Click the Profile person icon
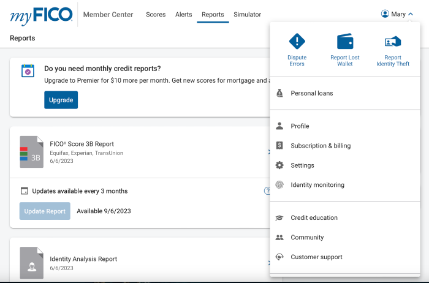Image resolution: width=429 pixels, height=283 pixels. (x=279, y=126)
